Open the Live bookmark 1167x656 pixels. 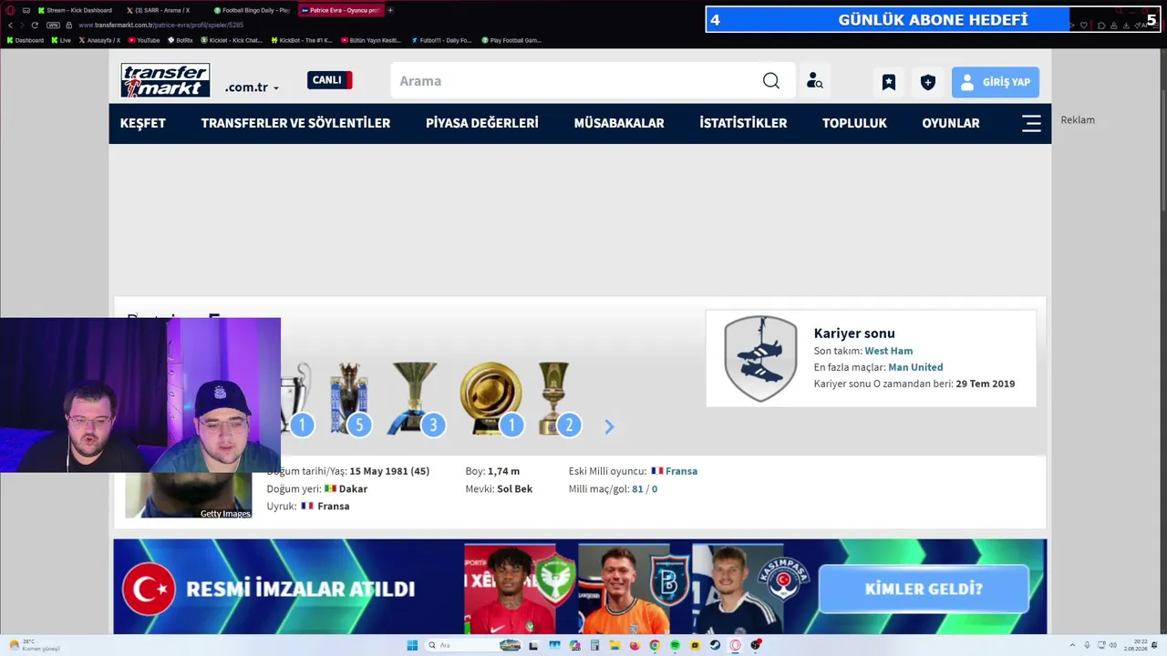[x=61, y=40]
